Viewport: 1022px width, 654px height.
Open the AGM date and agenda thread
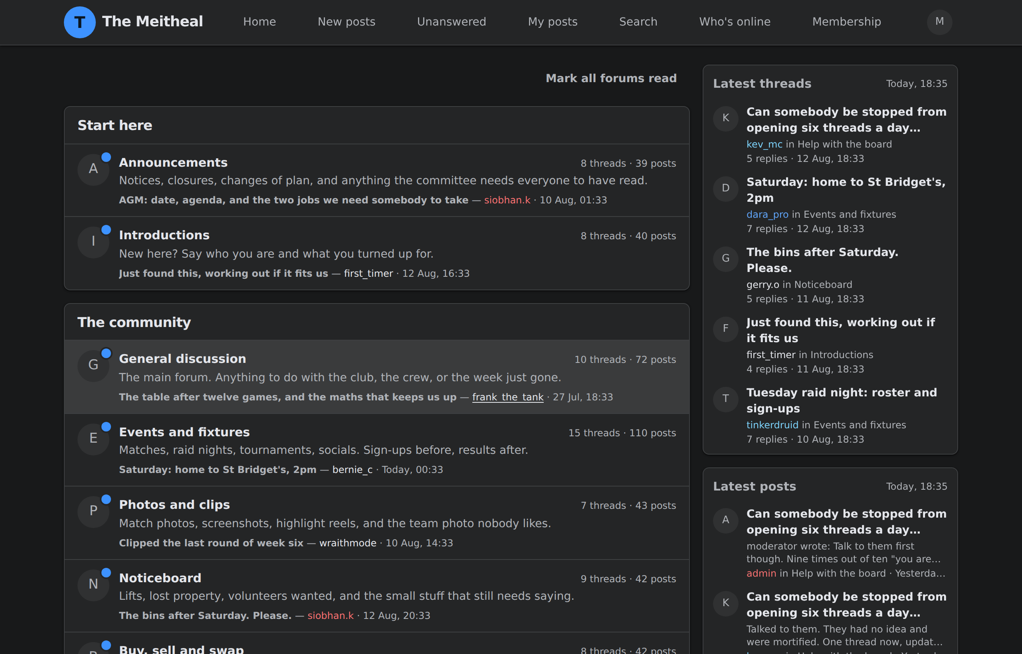click(293, 200)
